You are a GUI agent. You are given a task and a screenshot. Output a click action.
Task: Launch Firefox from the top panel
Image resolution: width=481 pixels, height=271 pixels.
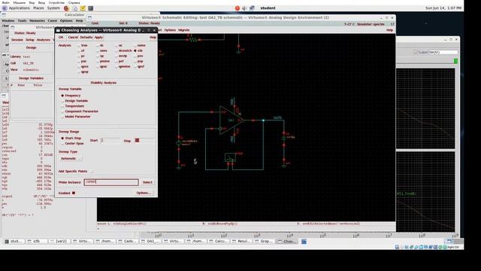pyautogui.click(x=66, y=8)
